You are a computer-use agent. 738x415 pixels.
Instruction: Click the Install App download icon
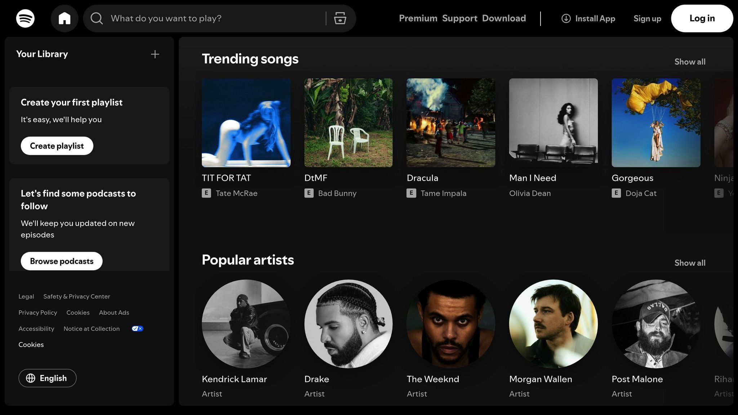point(566,18)
